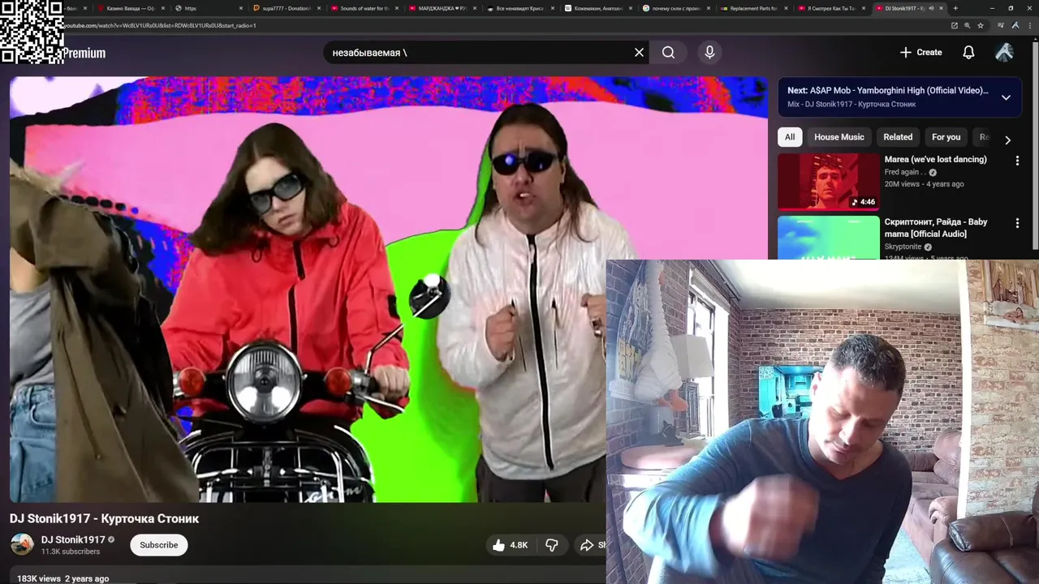The width and height of the screenshot is (1039, 584).
Task: Open the DJ Stonik1917 channel name link
Action: point(73,539)
